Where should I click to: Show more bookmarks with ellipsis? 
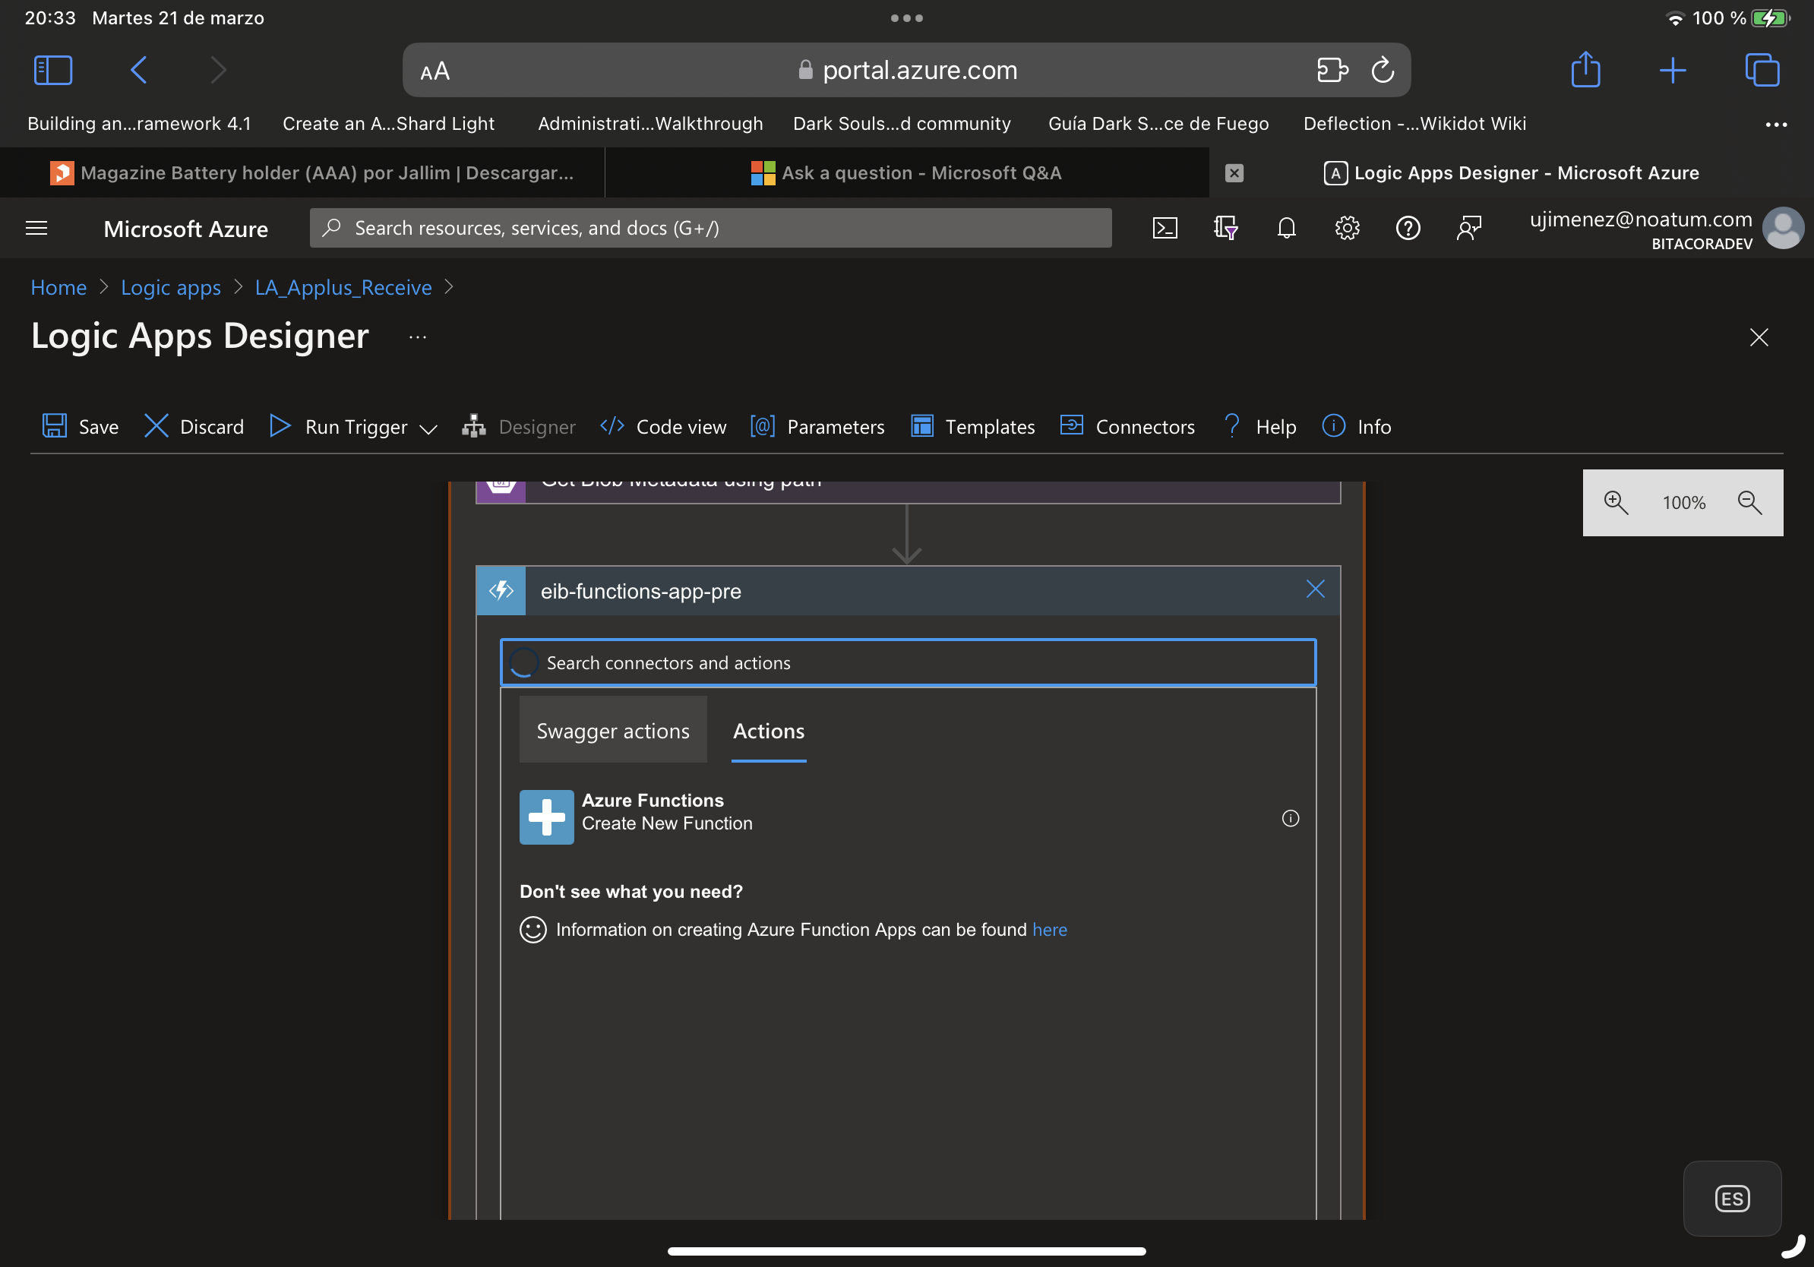[1776, 124]
